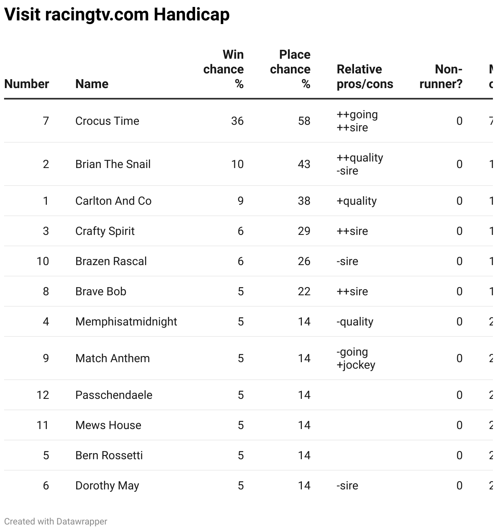
Task: Click the Carlton And Co name
Action: (113, 201)
